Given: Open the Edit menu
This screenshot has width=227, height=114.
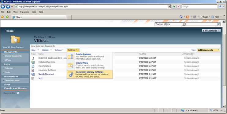Looking at the screenshot, I should (9, 12).
